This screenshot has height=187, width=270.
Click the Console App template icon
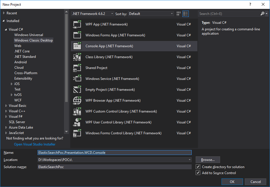[x=77, y=46]
